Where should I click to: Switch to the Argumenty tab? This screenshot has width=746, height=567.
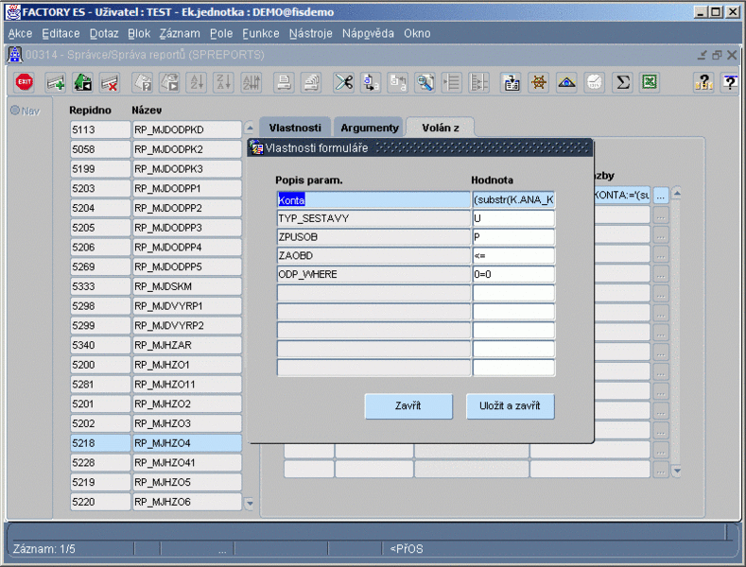[370, 128]
